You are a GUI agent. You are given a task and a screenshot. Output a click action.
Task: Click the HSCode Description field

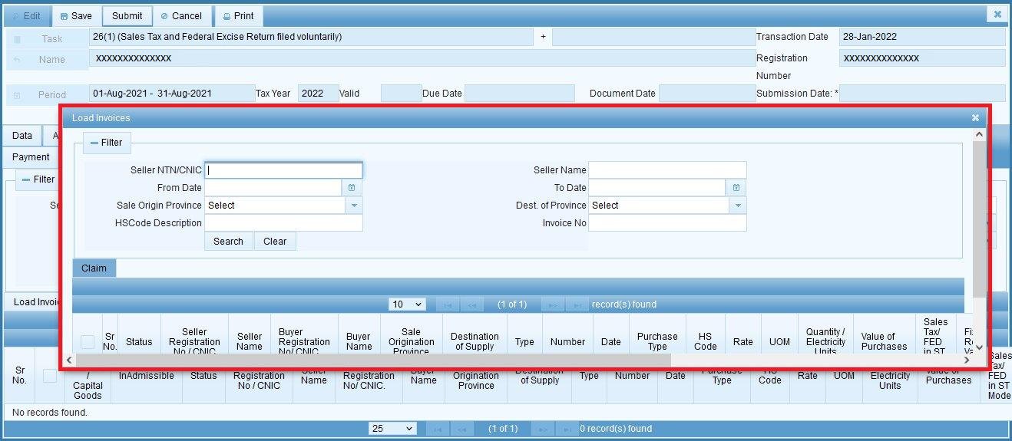283,223
